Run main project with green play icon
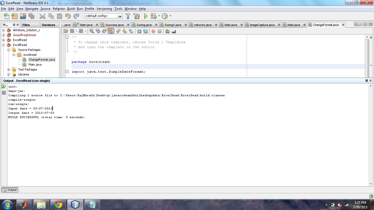This screenshot has height=210, width=374. 146,16
